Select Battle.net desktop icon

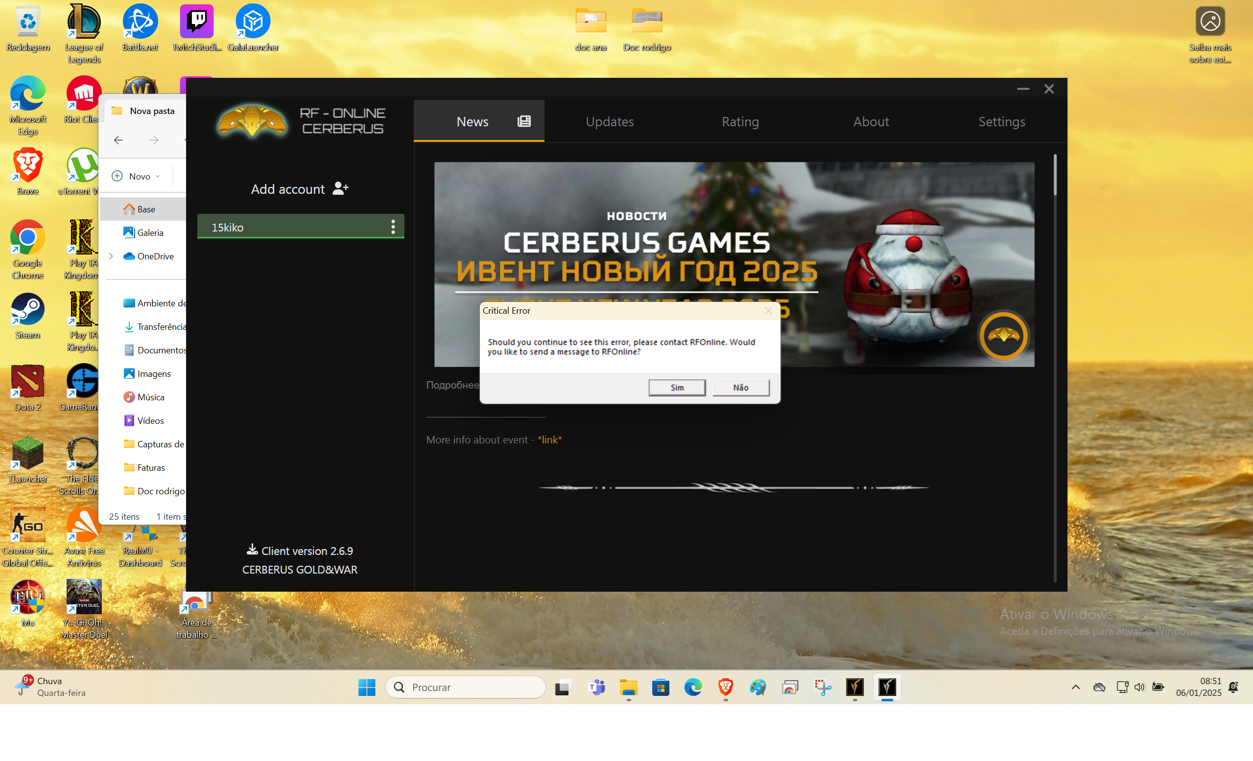[x=141, y=28]
